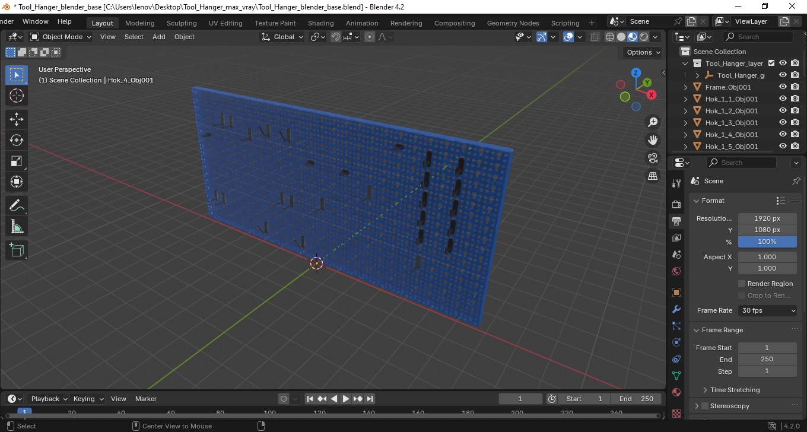Pick the Add Cube tool
The image size is (807, 432).
17,250
